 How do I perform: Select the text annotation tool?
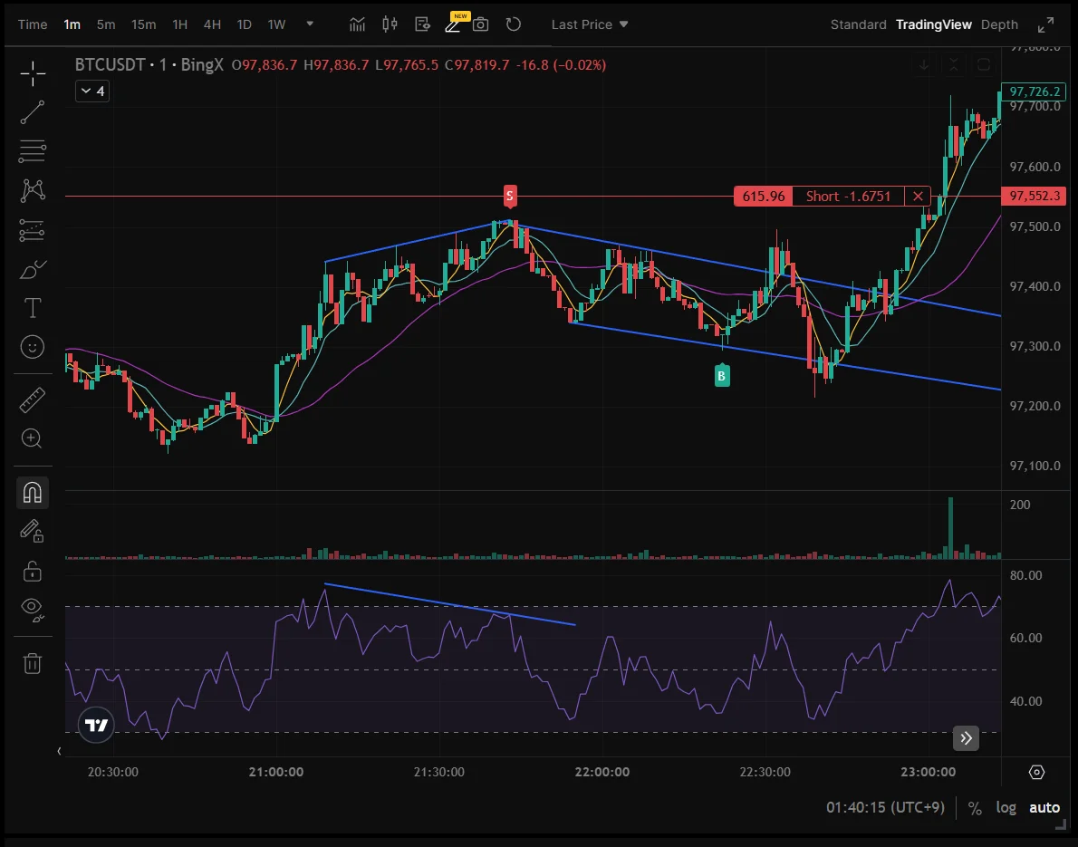click(x=33, y=308)
